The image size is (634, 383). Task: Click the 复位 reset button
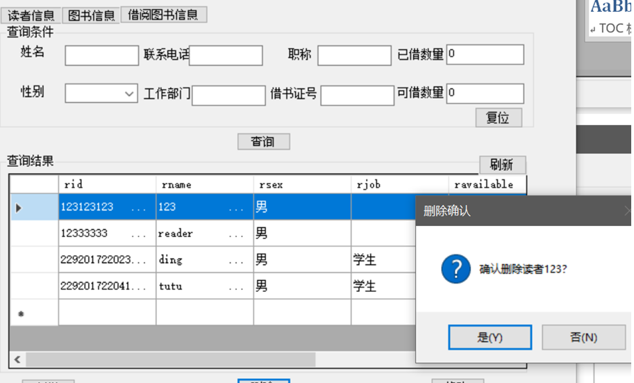pos(499,117)
